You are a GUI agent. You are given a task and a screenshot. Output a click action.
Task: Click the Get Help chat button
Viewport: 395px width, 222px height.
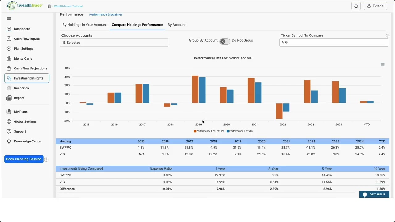pos(374,195)
